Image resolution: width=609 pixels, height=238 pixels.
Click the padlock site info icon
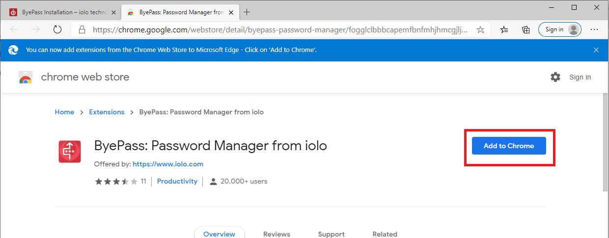pos(82,29)
